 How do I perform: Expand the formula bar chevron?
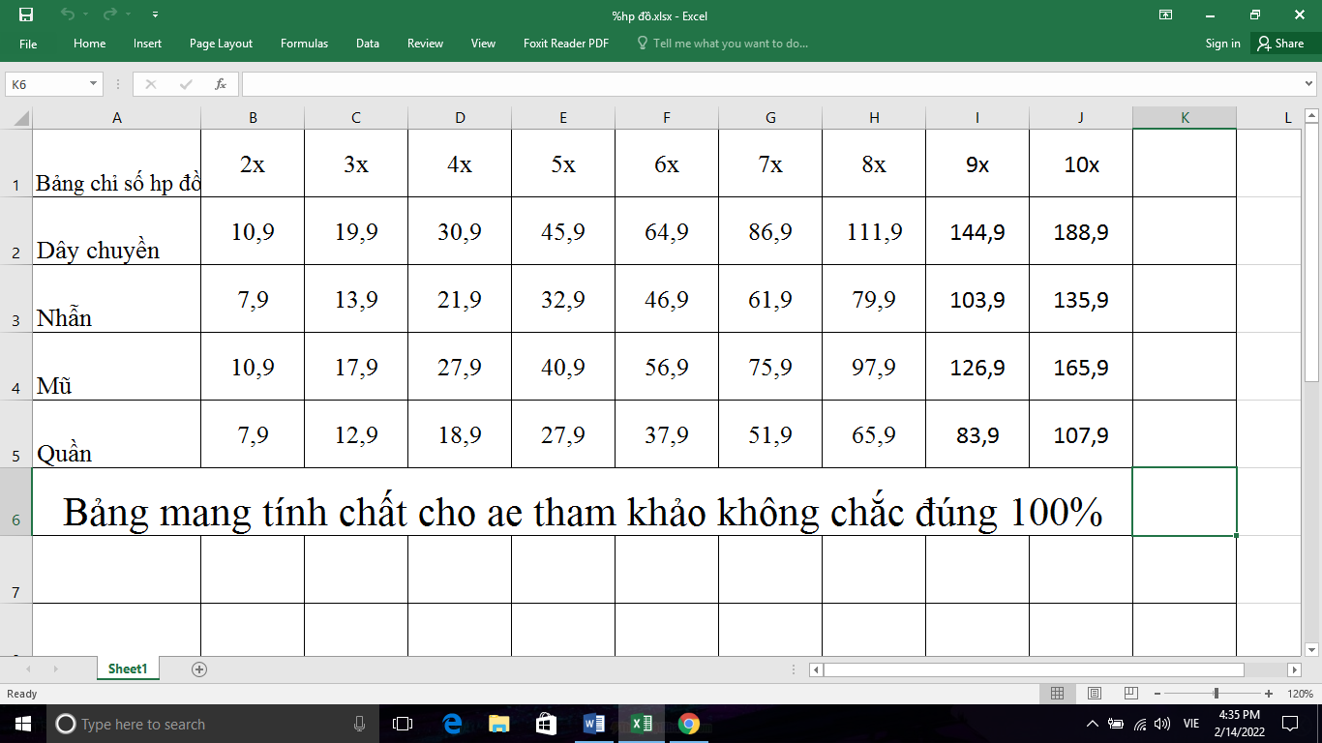pos(1308,84)
